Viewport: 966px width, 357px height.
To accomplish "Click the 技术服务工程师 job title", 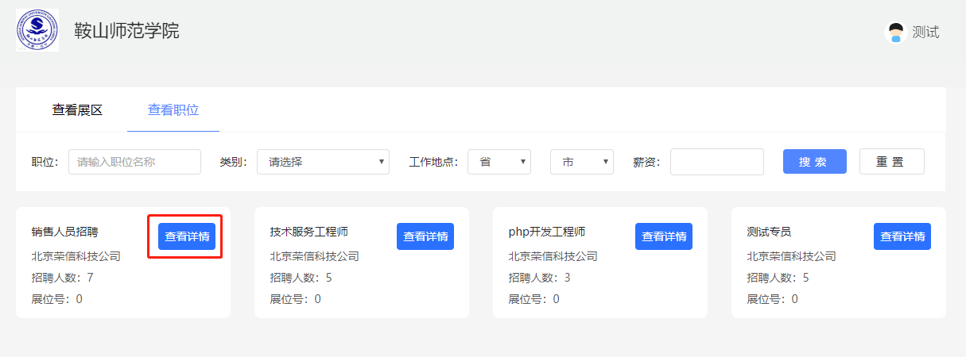I will [309, 232].
